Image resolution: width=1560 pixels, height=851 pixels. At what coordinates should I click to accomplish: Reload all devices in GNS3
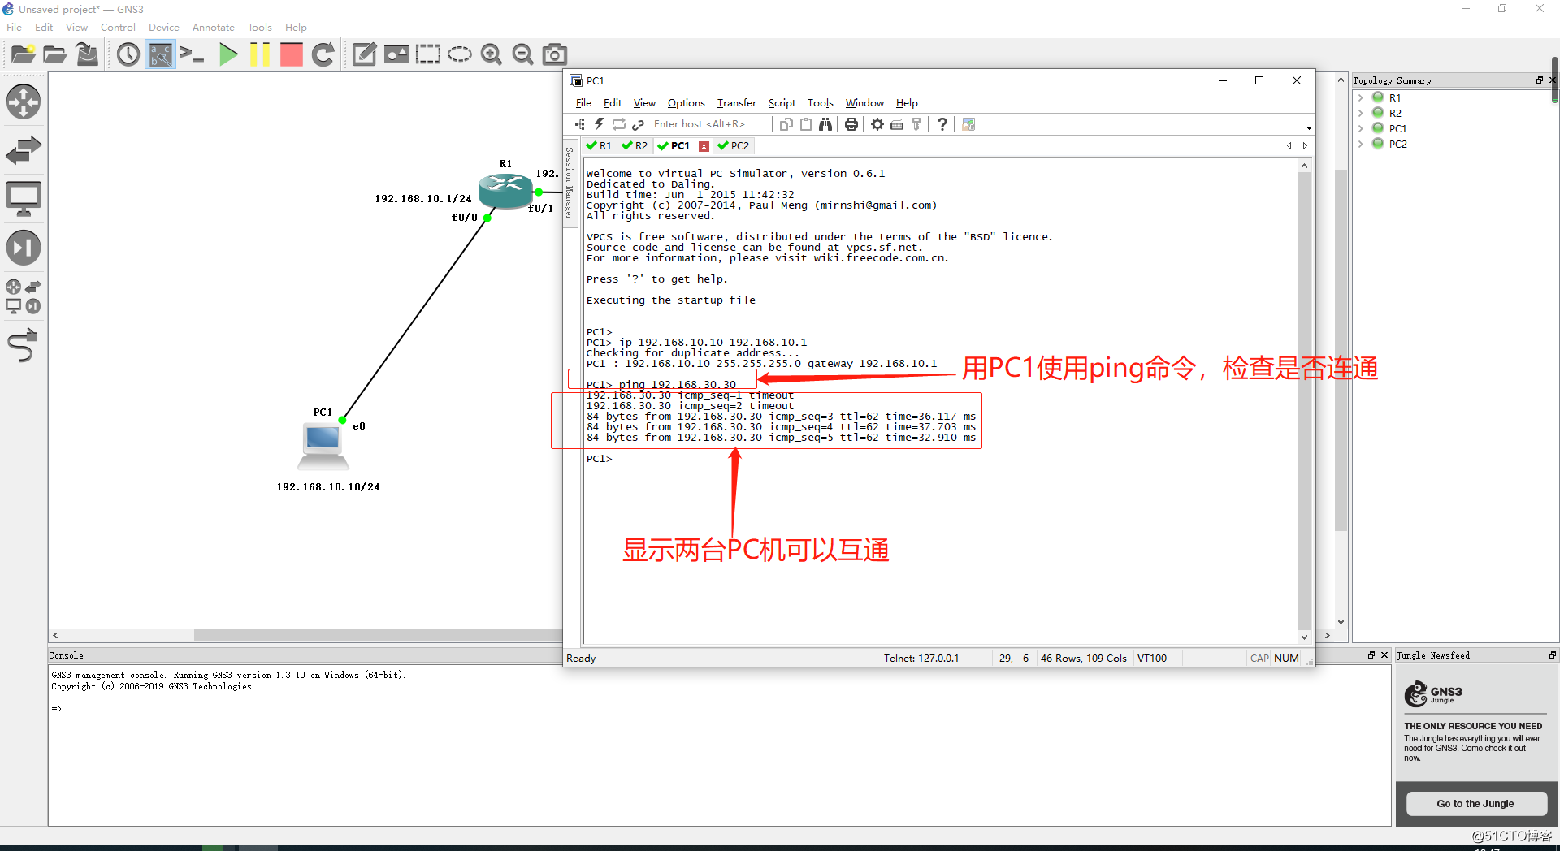pos(323,54)
